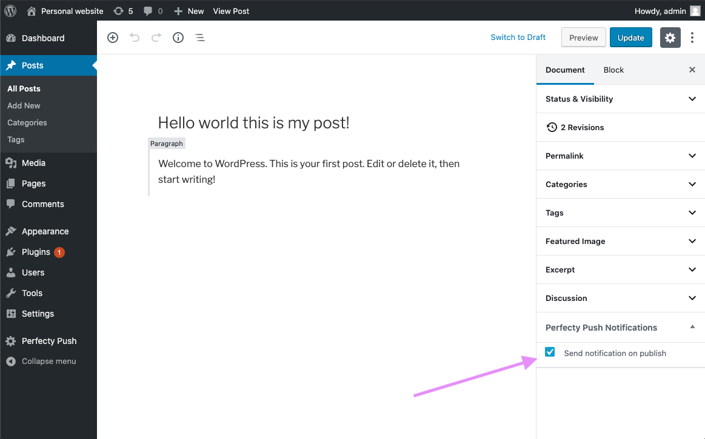Viewport: 705px width, 439px height.
Task: Click the Undo arrow icon
Action: coord(135,38)
